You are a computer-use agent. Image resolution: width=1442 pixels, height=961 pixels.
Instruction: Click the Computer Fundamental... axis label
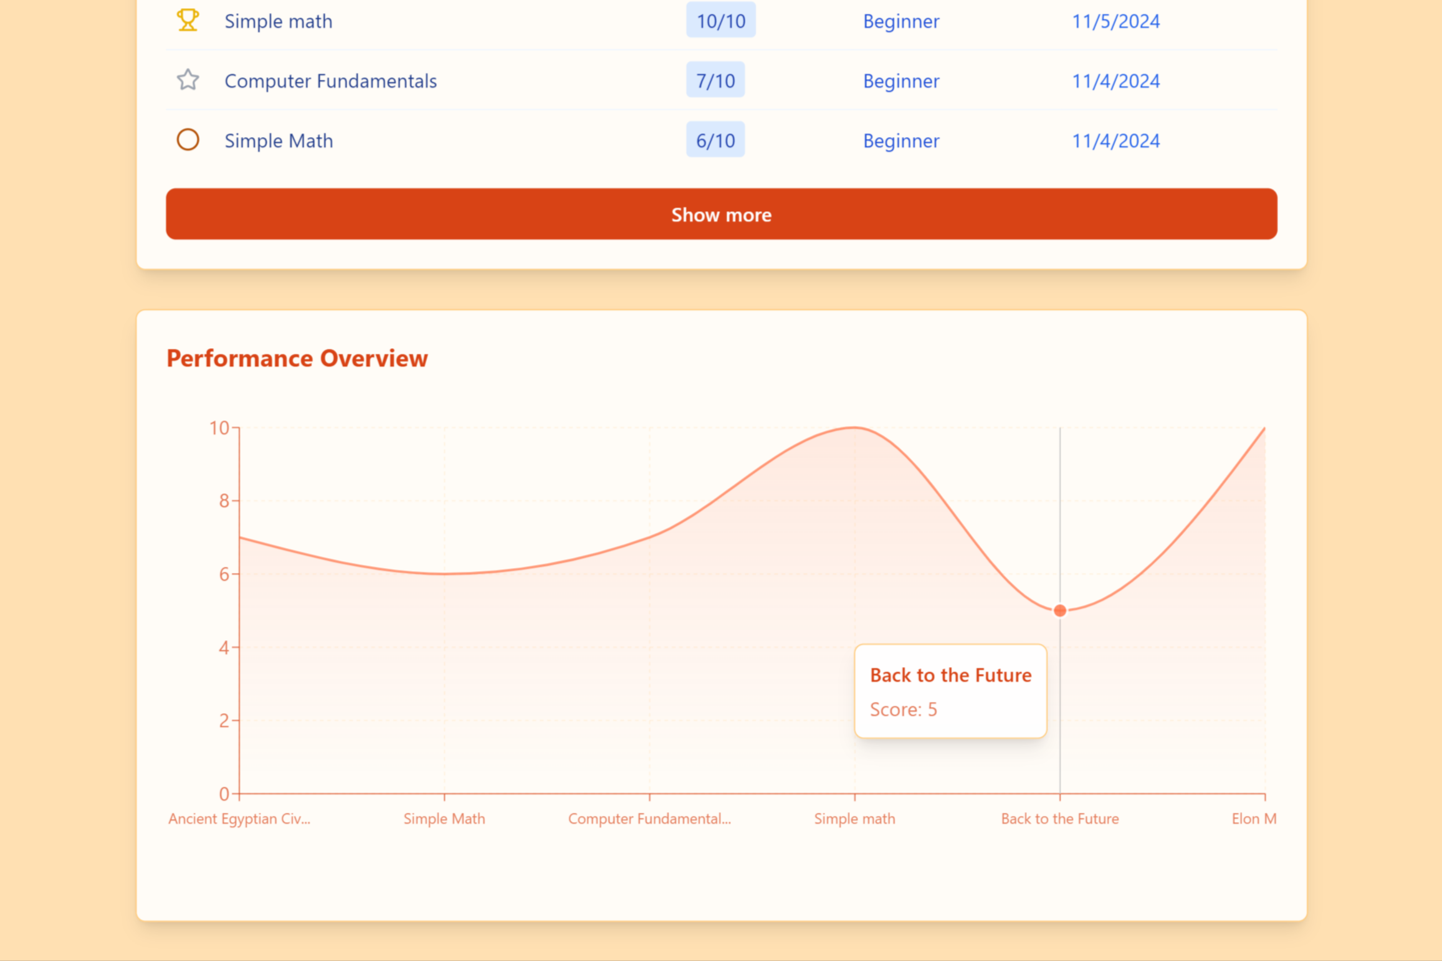(649, 818)
